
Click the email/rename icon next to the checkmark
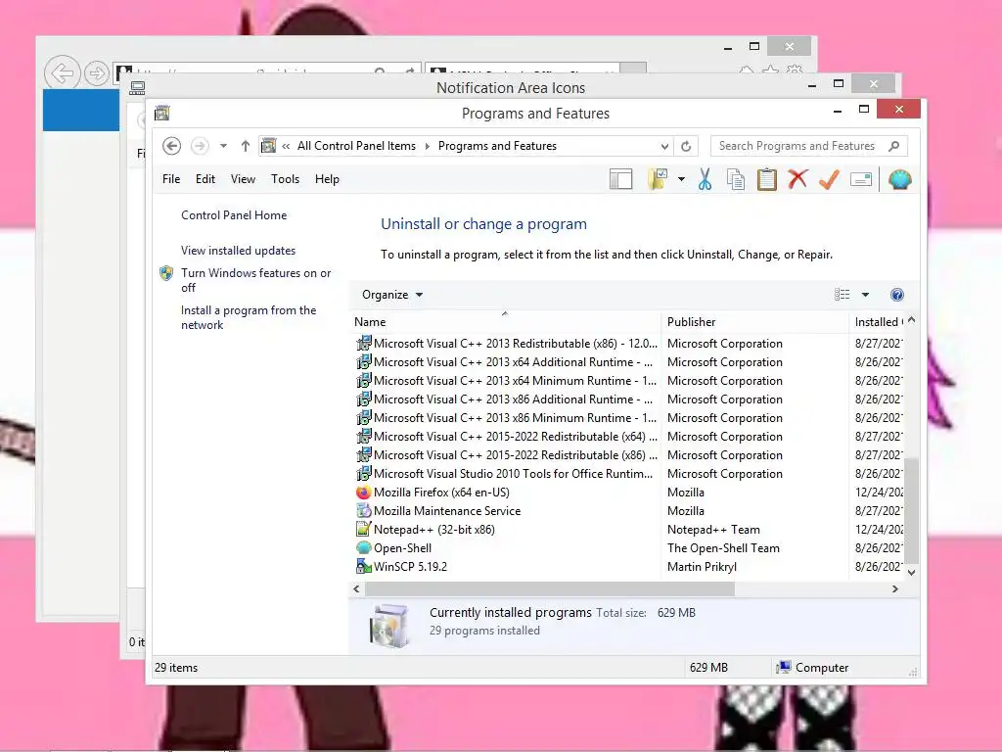coord(861,180)
